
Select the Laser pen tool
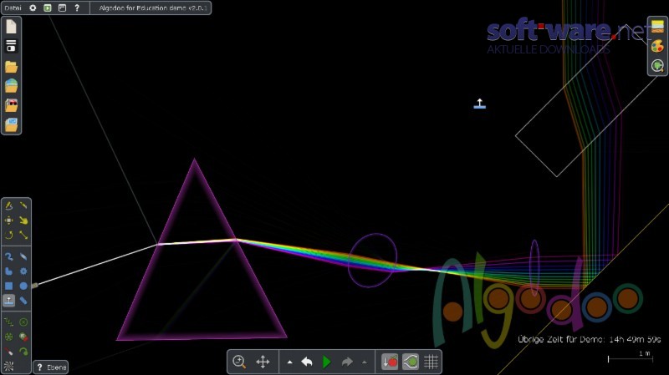8,351
